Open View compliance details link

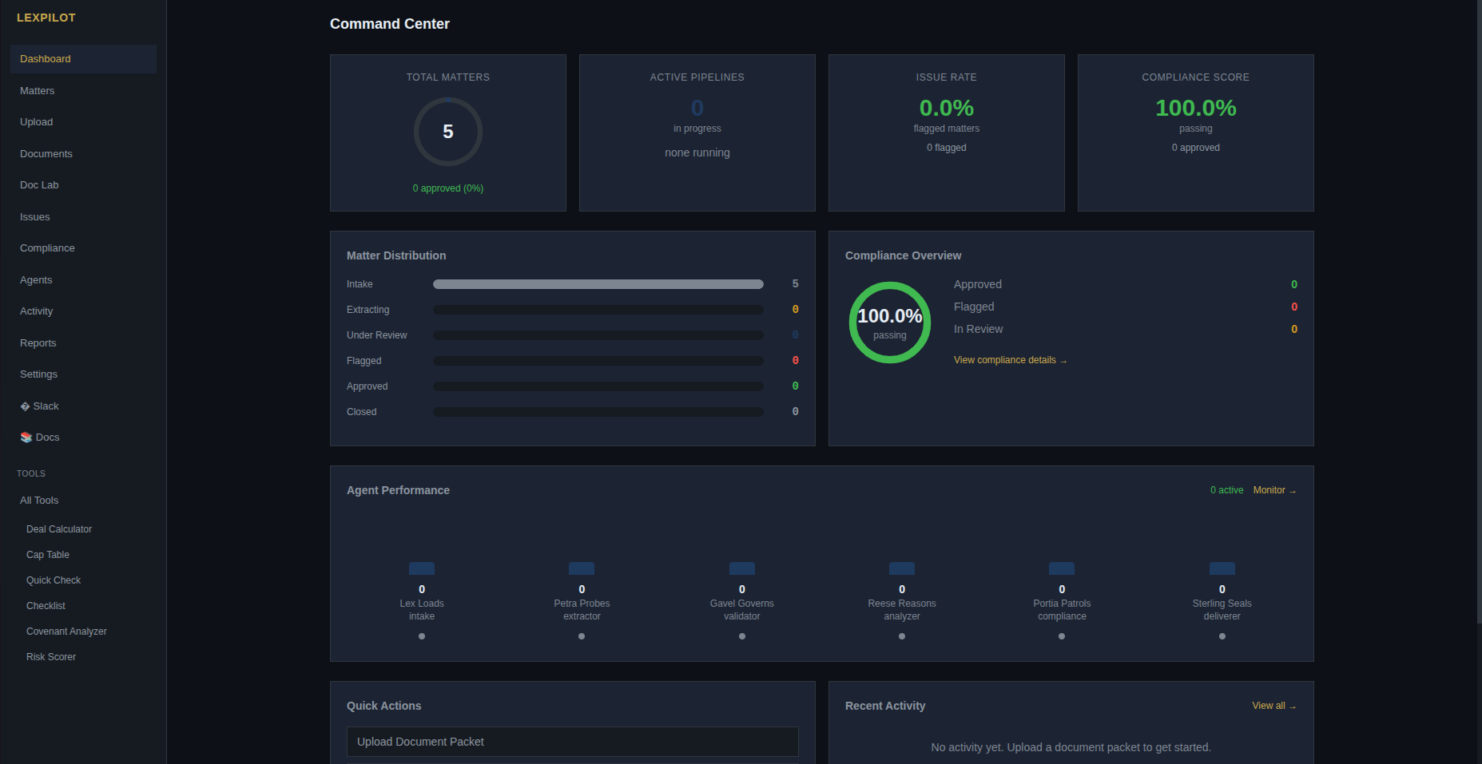pyautogui.click(x=1010, y=360)
